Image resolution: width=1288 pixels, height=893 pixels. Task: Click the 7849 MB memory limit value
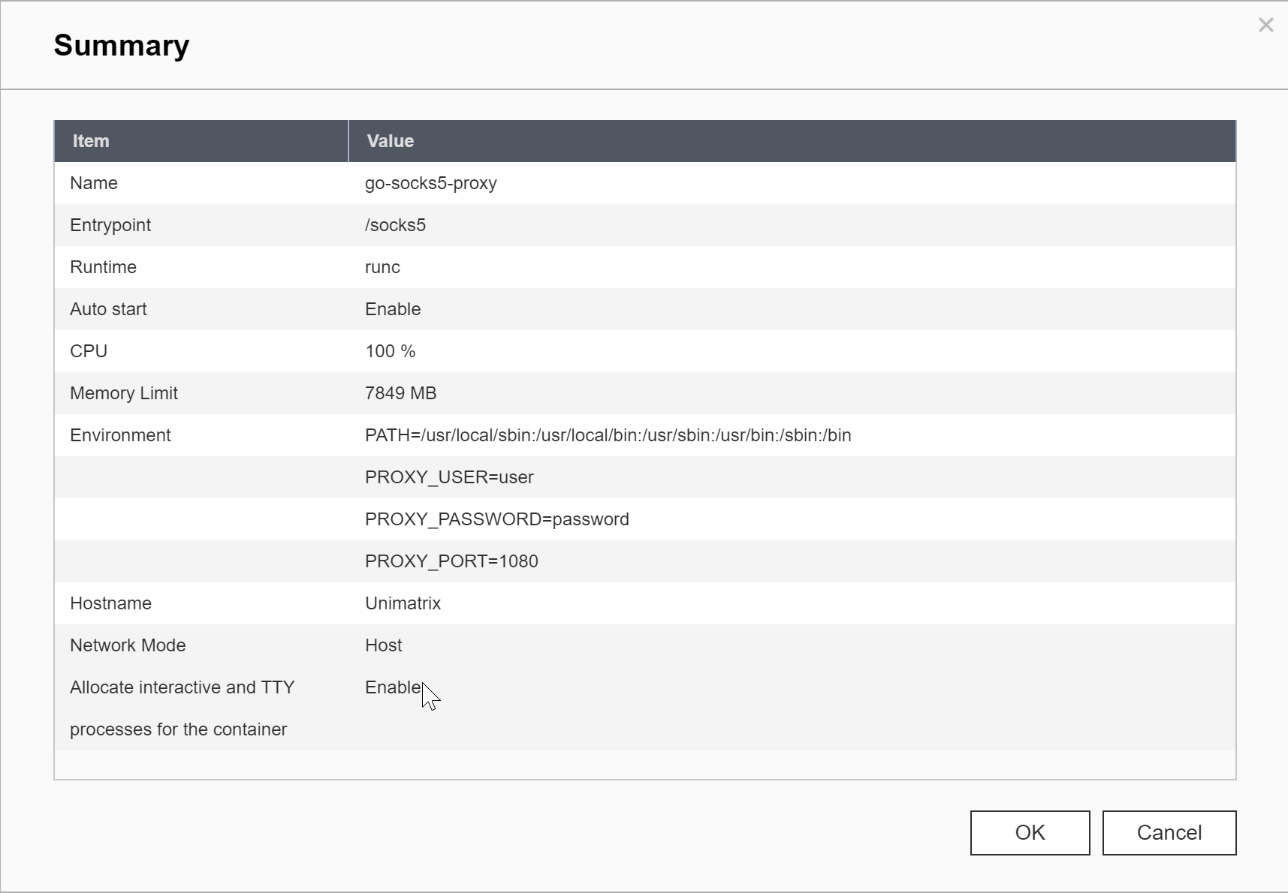400,393
